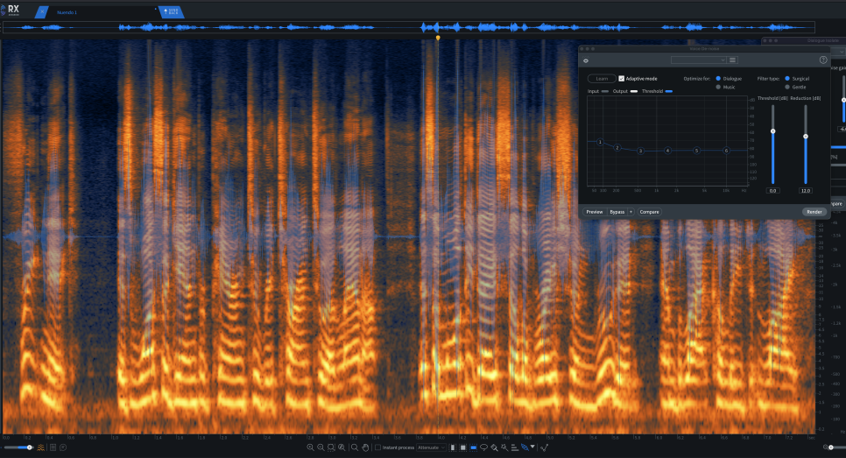Open the Voice De-noise preset dropdown
Viewport: 846px width, 458px height.
coord(698,60)
